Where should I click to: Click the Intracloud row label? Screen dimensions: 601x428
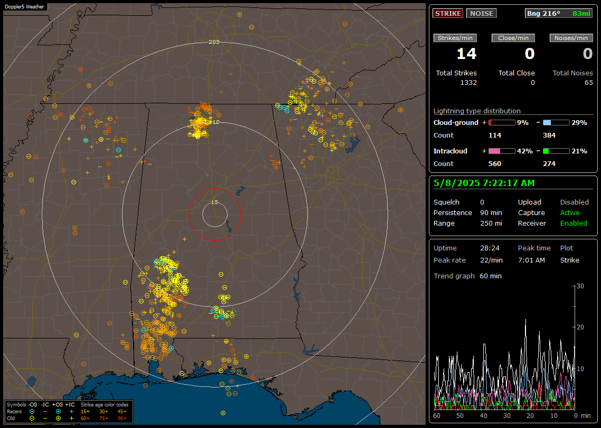[450, 151]
